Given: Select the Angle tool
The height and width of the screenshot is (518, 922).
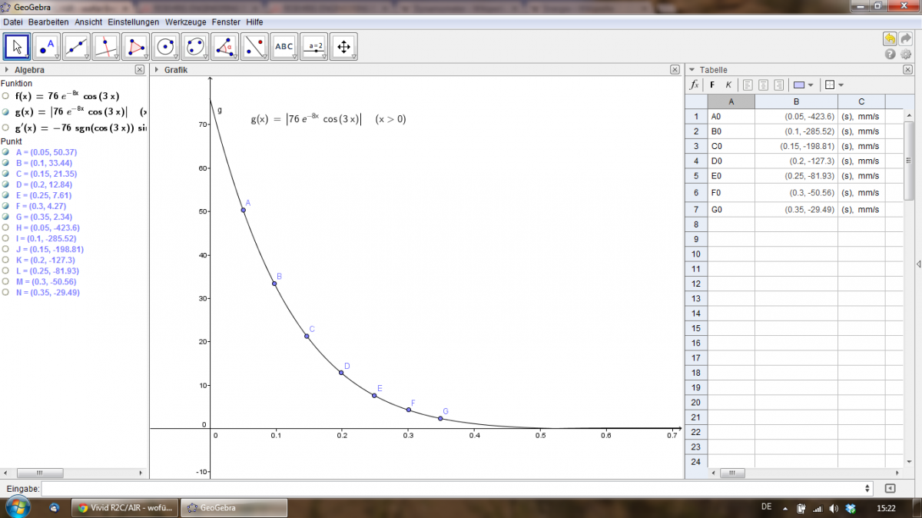Looking at the screenshot, I should pyautogui.click(x=224, y=47).
